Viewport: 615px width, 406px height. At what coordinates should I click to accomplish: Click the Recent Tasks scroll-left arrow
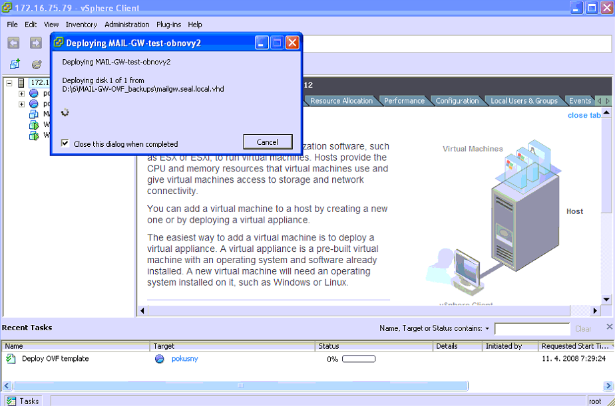pyautogui.click(x=7, y=386)
